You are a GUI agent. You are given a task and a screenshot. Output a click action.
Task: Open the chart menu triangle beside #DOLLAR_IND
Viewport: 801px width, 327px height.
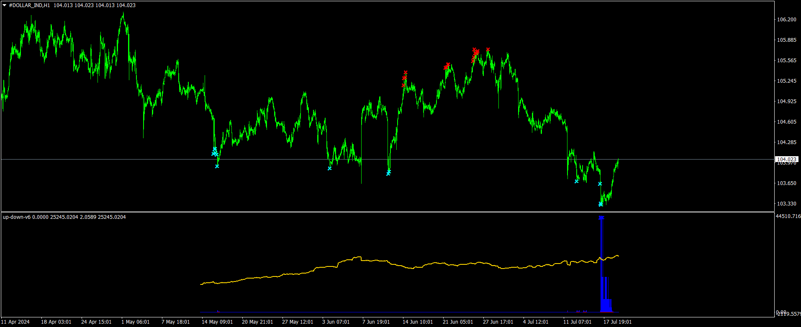click(x=5, y=5)
